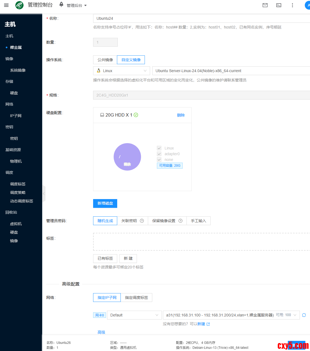The height and width of the screenshot is (351, 310).
Task: Expand the Linux OS type dropdown
Action: point(122,71)
